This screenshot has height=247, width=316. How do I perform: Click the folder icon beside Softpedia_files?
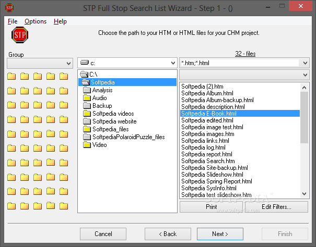tap(87, 129)
